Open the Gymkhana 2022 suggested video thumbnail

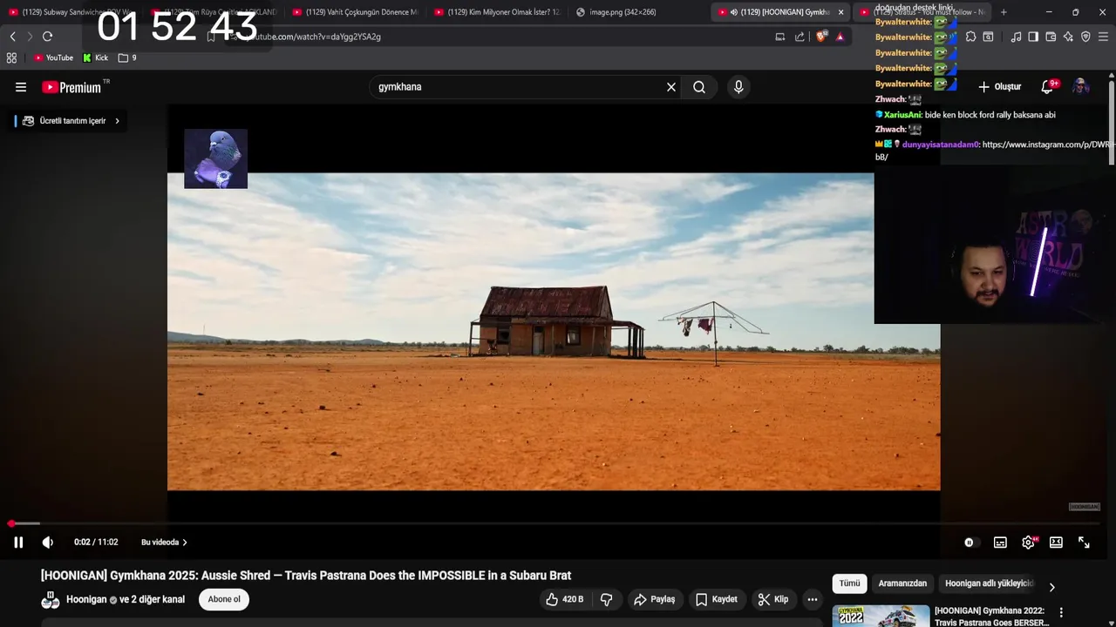[881, 616]
